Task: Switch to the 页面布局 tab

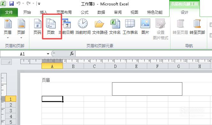Action: [64, 12]
